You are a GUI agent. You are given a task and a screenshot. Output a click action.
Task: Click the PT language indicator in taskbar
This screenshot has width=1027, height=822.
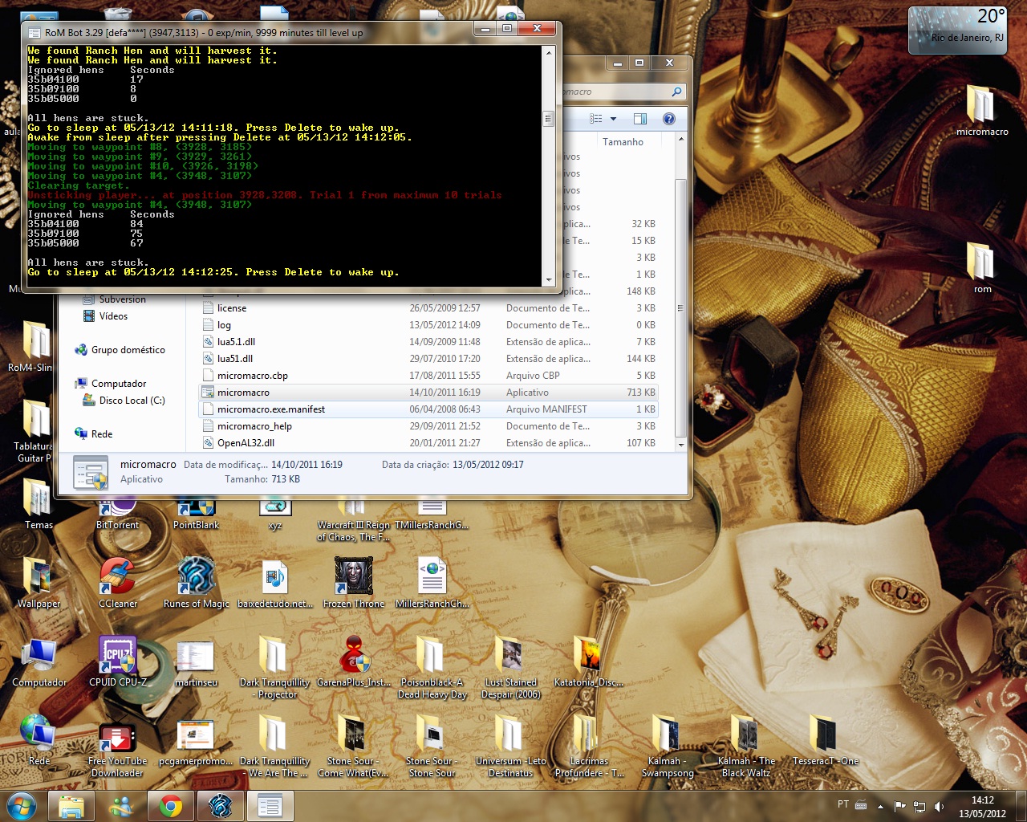(842, 804)
